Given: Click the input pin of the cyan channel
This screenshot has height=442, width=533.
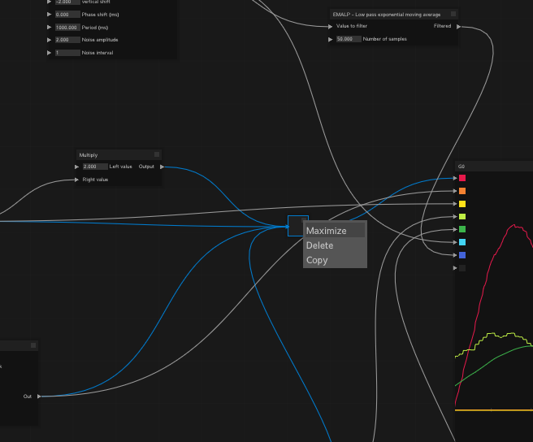Looking at the screenshot, I should click(x=455, y=242).
